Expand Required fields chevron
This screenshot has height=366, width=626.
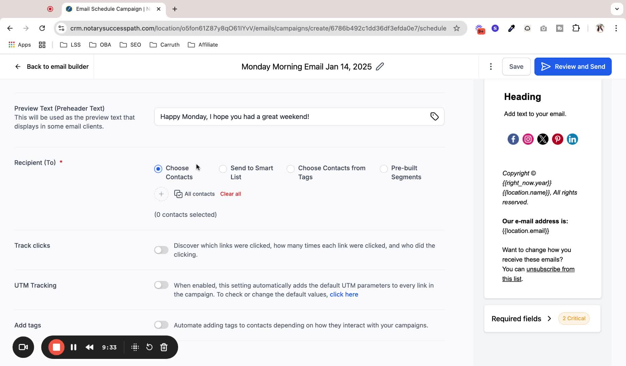pos(549,319)
